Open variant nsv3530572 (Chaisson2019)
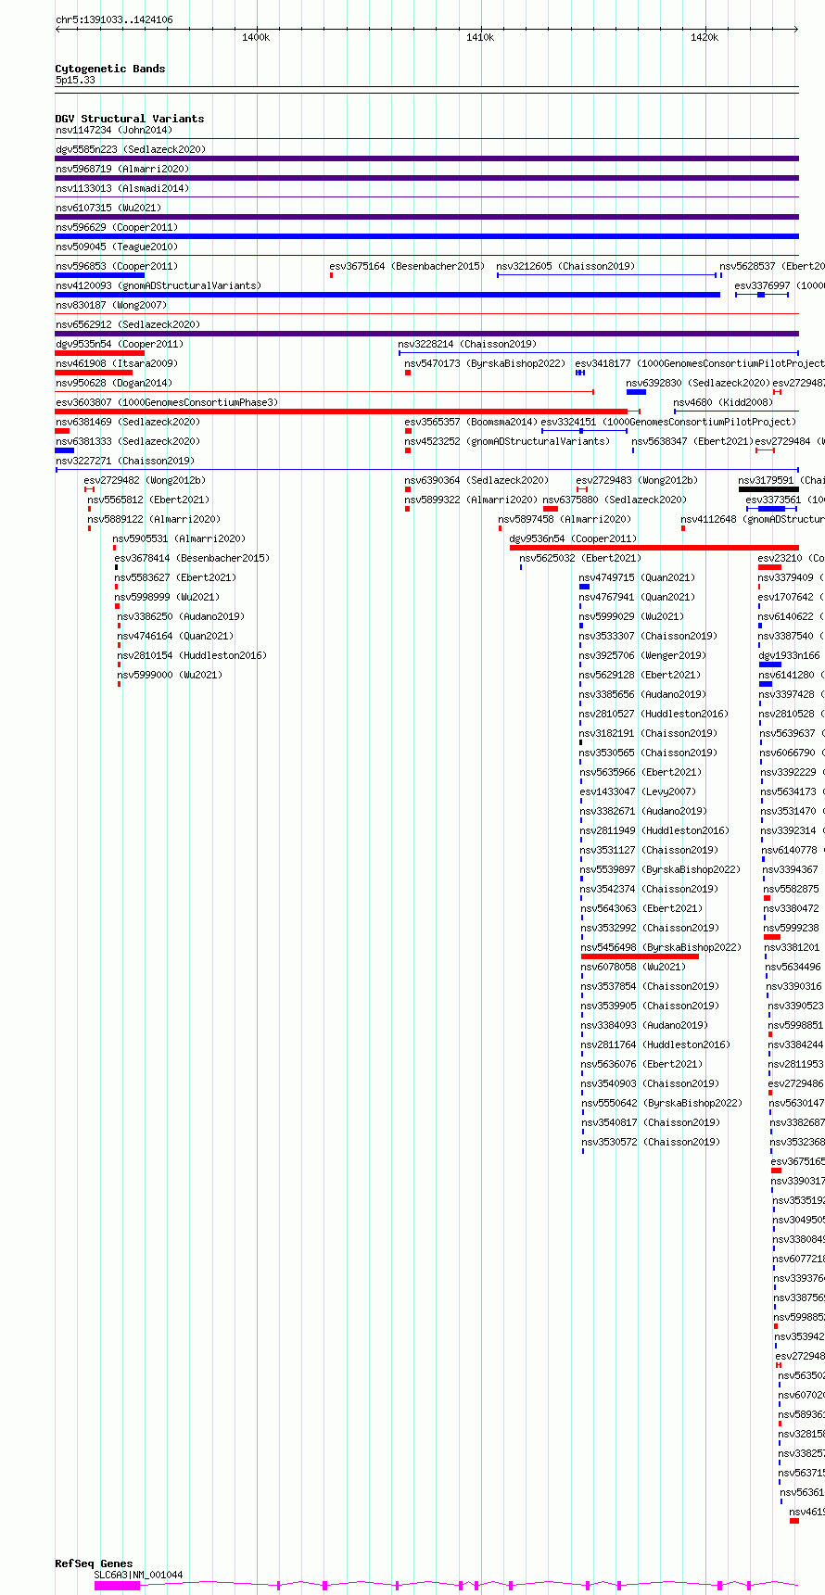 (x=652, y=1143)
